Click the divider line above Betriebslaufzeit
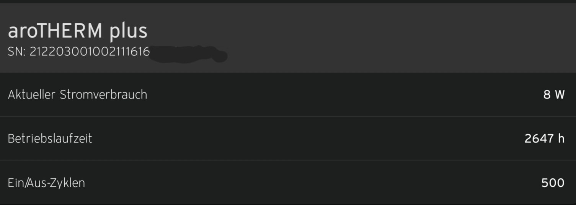The image size is (576, 205). (x=288, y=116)
